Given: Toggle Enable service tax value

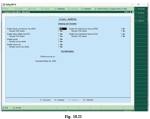Looking at the screenshot, I should point(61,45).
